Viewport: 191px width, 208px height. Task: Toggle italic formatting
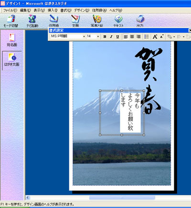click(111, 37)
